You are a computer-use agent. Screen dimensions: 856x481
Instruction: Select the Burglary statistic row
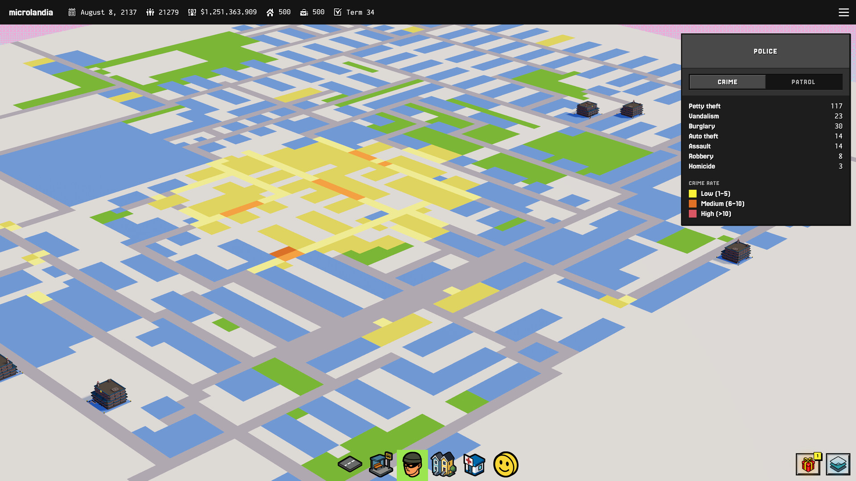765,126
